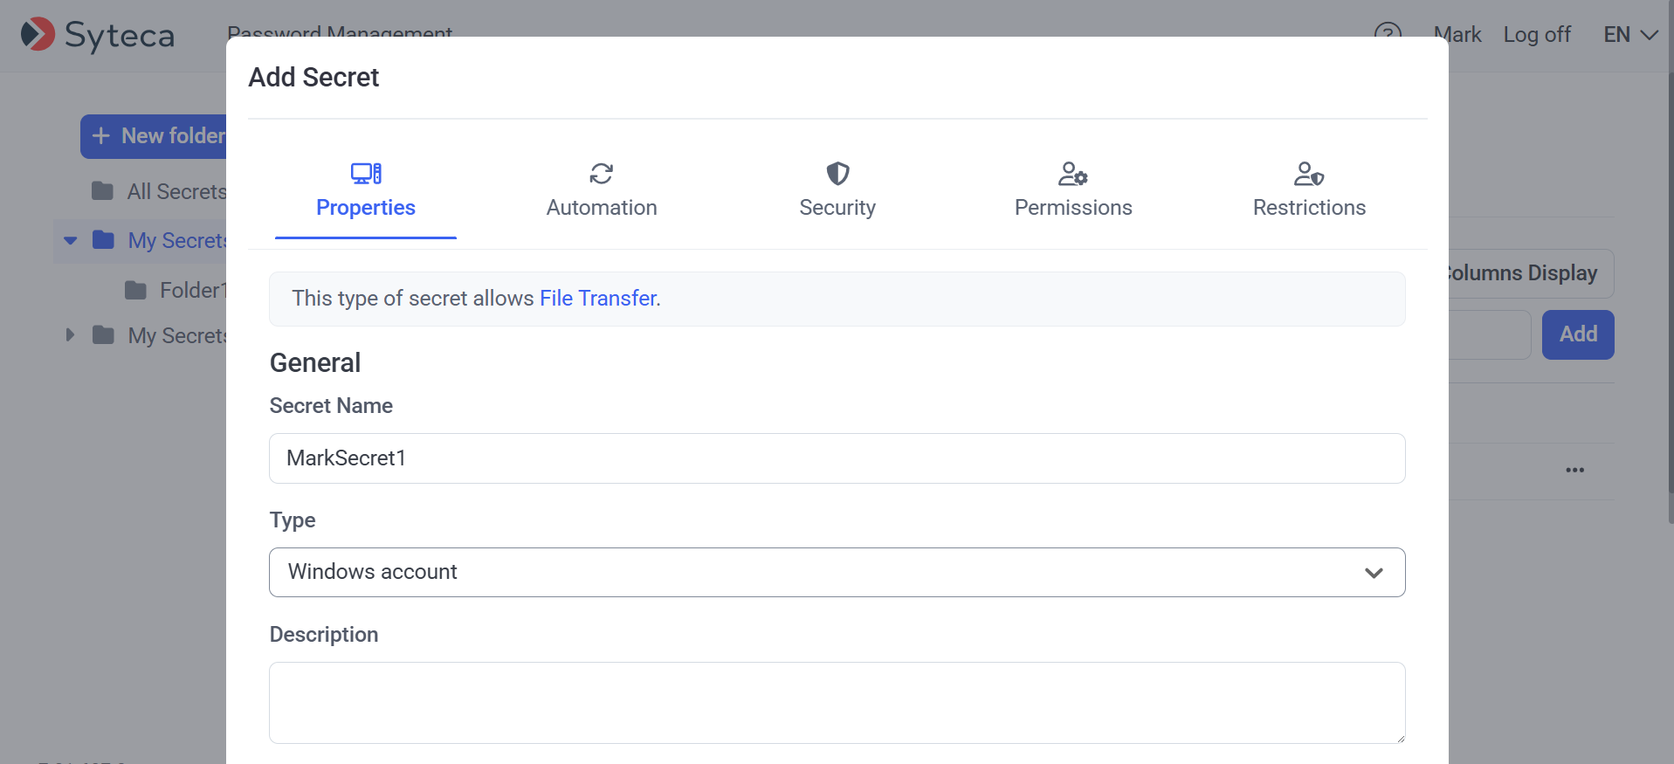Click the Properties tab monitor icon
The height and width of the screenshot is (764, 1674).
[366, 174]
